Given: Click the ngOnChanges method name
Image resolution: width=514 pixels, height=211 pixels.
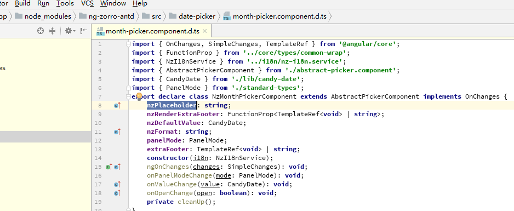Looking at the screenshot, I should click(168, 167).
